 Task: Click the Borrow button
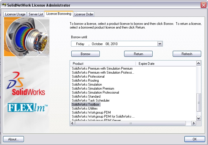point(86,54)
